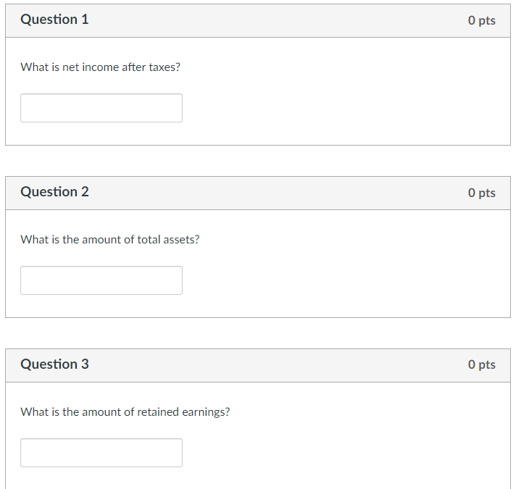Select the Question 2 heading title

coord(54,192)
